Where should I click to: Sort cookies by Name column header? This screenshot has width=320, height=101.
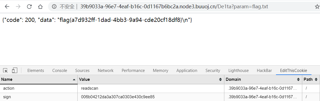pyautogui.click(x=39, y=79)
